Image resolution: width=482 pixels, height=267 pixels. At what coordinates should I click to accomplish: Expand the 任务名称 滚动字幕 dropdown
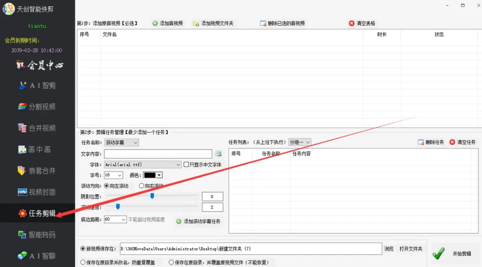pos(122,142)
